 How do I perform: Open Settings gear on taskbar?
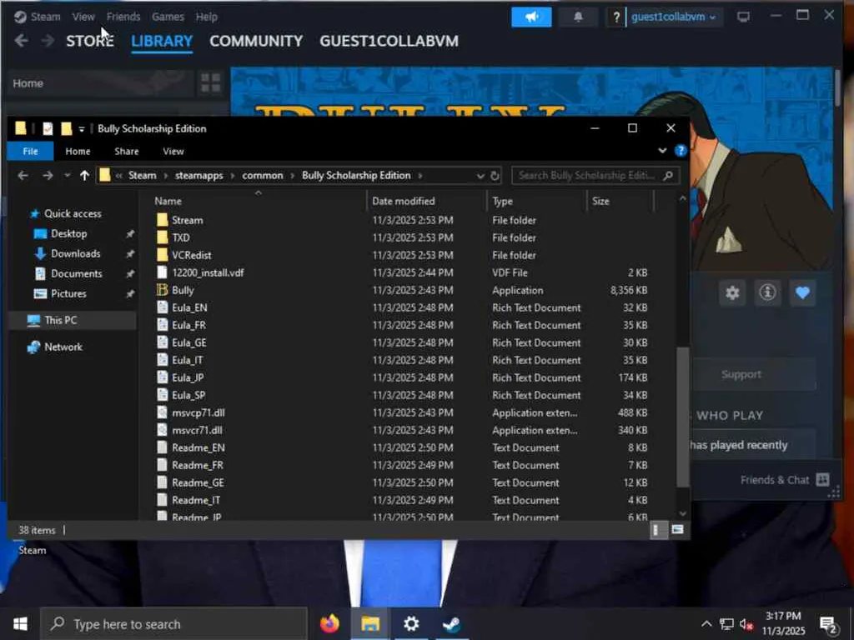[410, 623]
